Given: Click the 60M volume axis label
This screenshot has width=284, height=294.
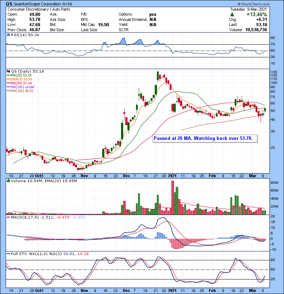Looking at the screenshot, I should pos(274,191).
